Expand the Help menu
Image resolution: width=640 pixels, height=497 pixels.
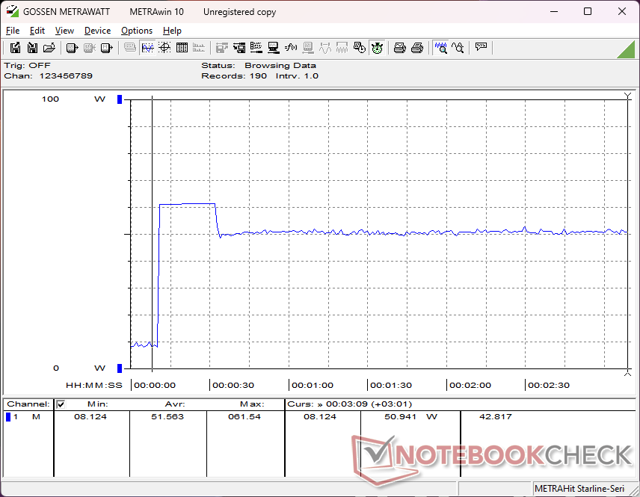172,31
